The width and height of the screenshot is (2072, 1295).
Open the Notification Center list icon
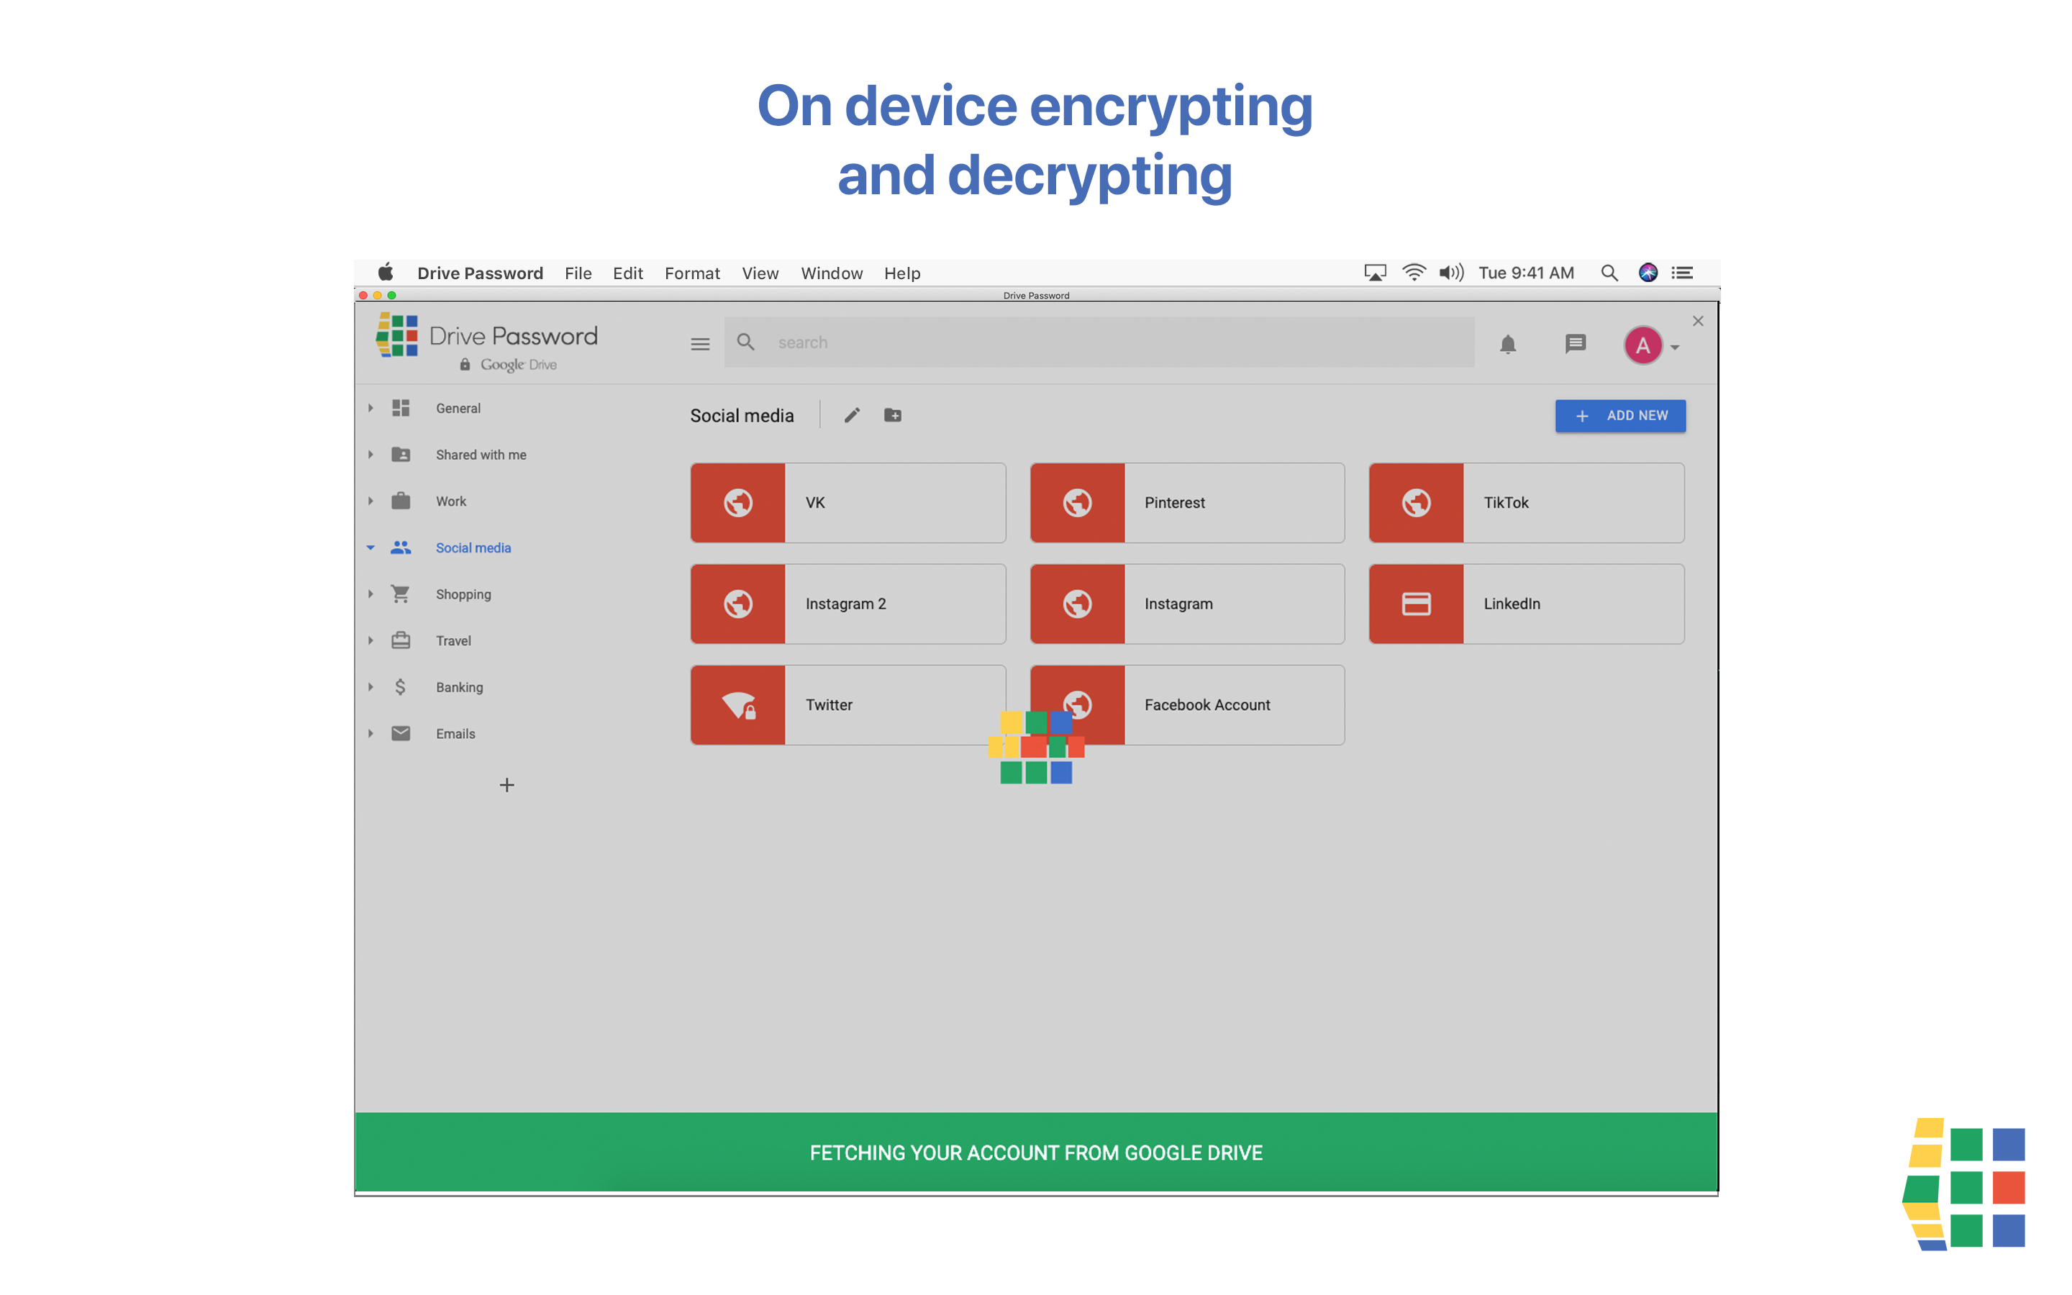[1683, 273]
